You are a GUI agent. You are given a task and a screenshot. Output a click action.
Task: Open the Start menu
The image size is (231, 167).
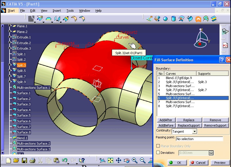click(11, 11)
